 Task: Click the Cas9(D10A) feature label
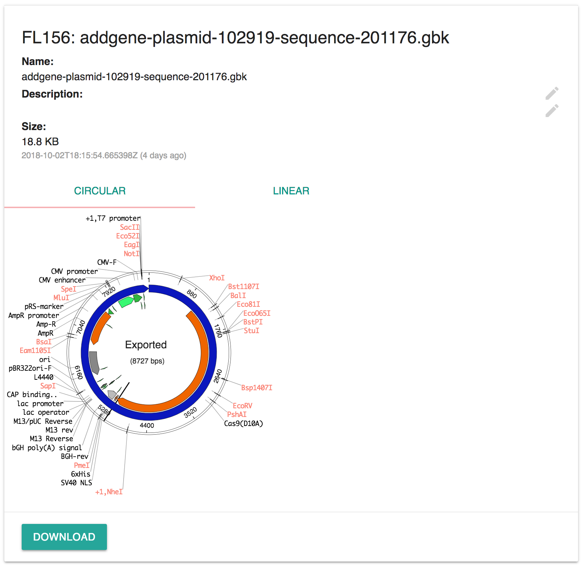pos(244,423)
